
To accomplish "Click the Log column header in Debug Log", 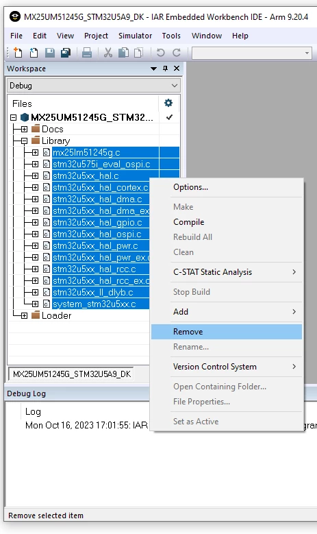I will point(33,412).
